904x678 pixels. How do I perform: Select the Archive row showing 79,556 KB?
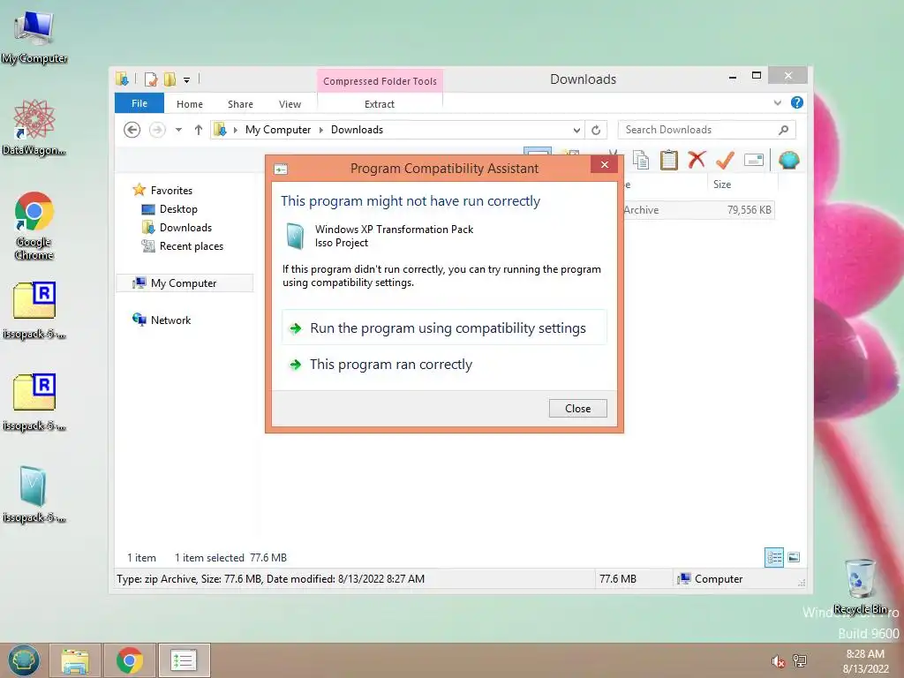click(697, 210)
